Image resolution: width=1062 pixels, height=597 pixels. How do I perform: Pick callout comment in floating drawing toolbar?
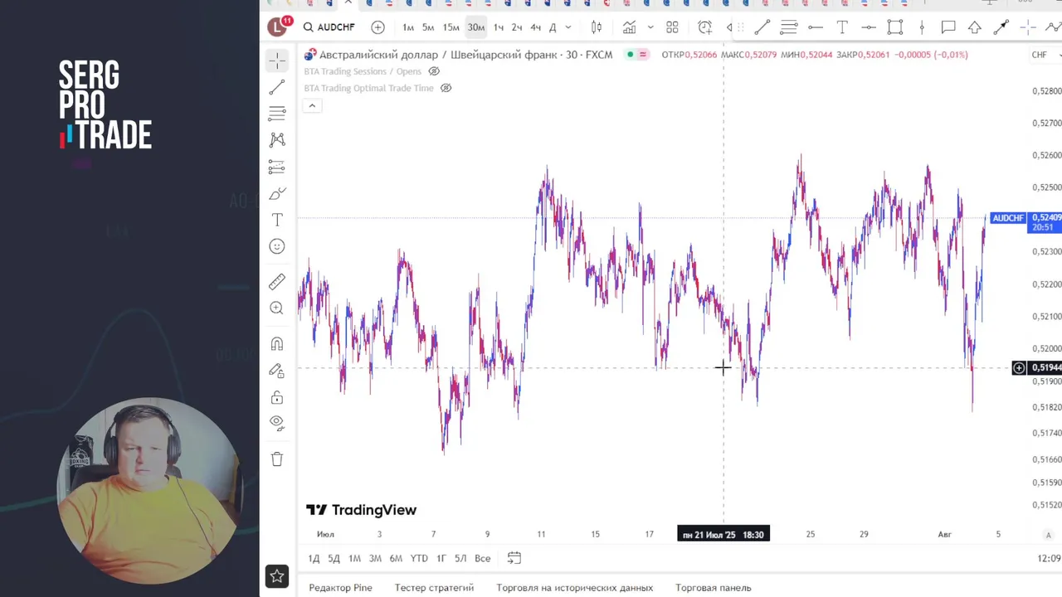948,27
